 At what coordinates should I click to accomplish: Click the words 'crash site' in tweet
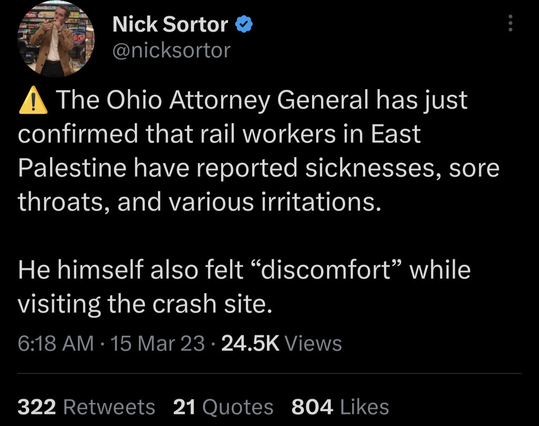209,304
